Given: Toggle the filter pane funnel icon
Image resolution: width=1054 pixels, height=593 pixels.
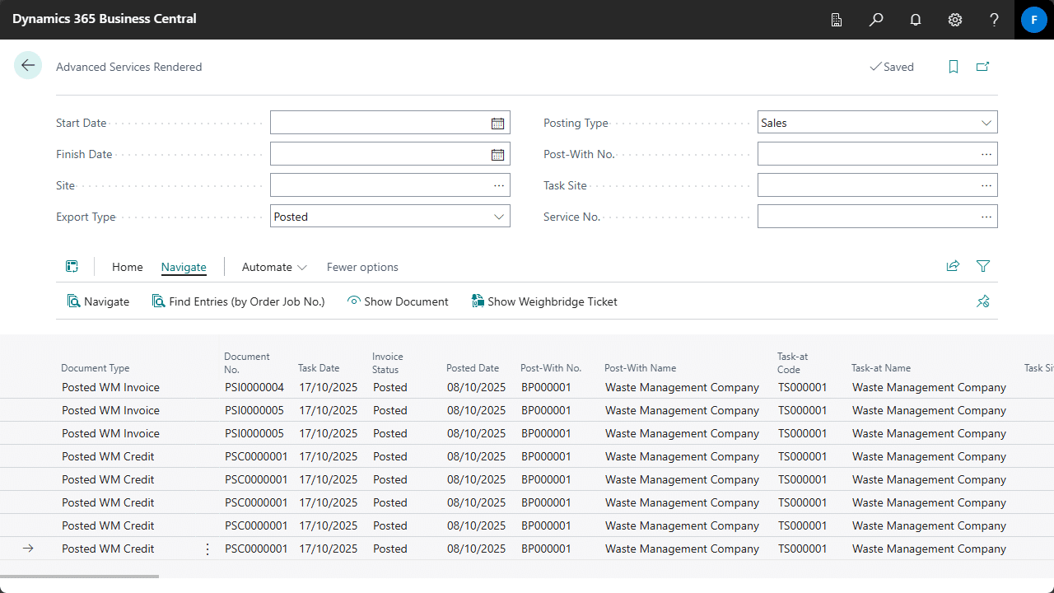Looking at the screenshot, I should pyautogui.click(x=983, y=266).
